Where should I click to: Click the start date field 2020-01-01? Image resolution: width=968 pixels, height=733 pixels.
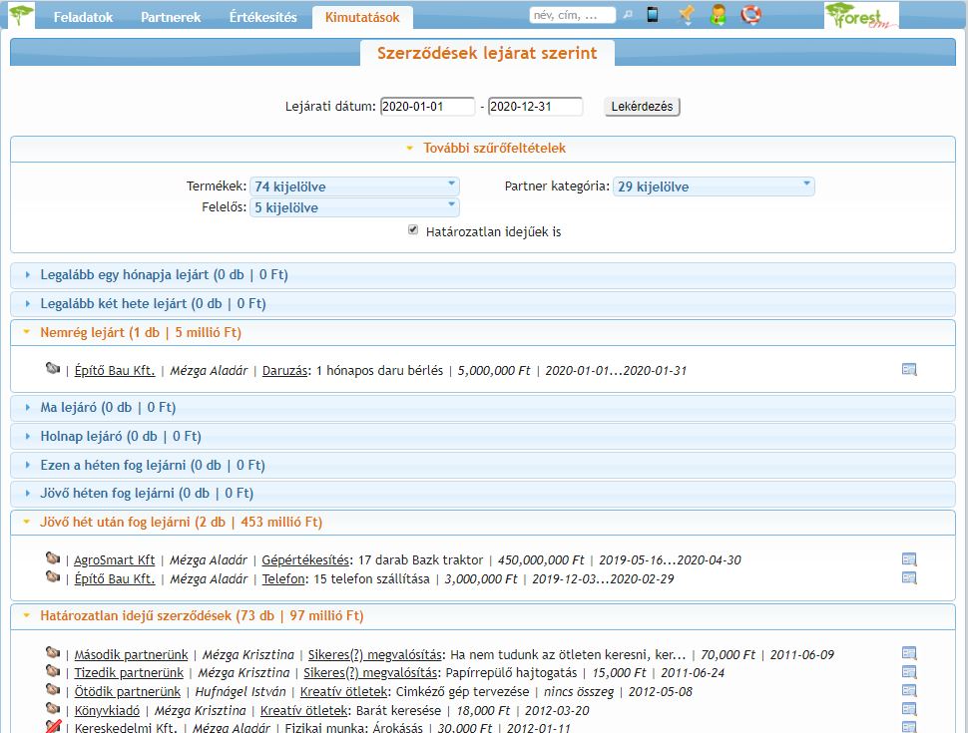point(426,107)
